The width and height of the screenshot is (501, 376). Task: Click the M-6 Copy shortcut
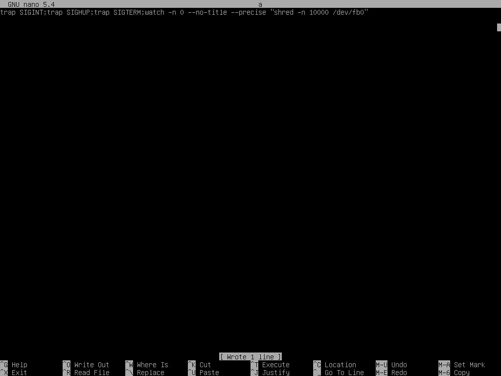point(454,373)
